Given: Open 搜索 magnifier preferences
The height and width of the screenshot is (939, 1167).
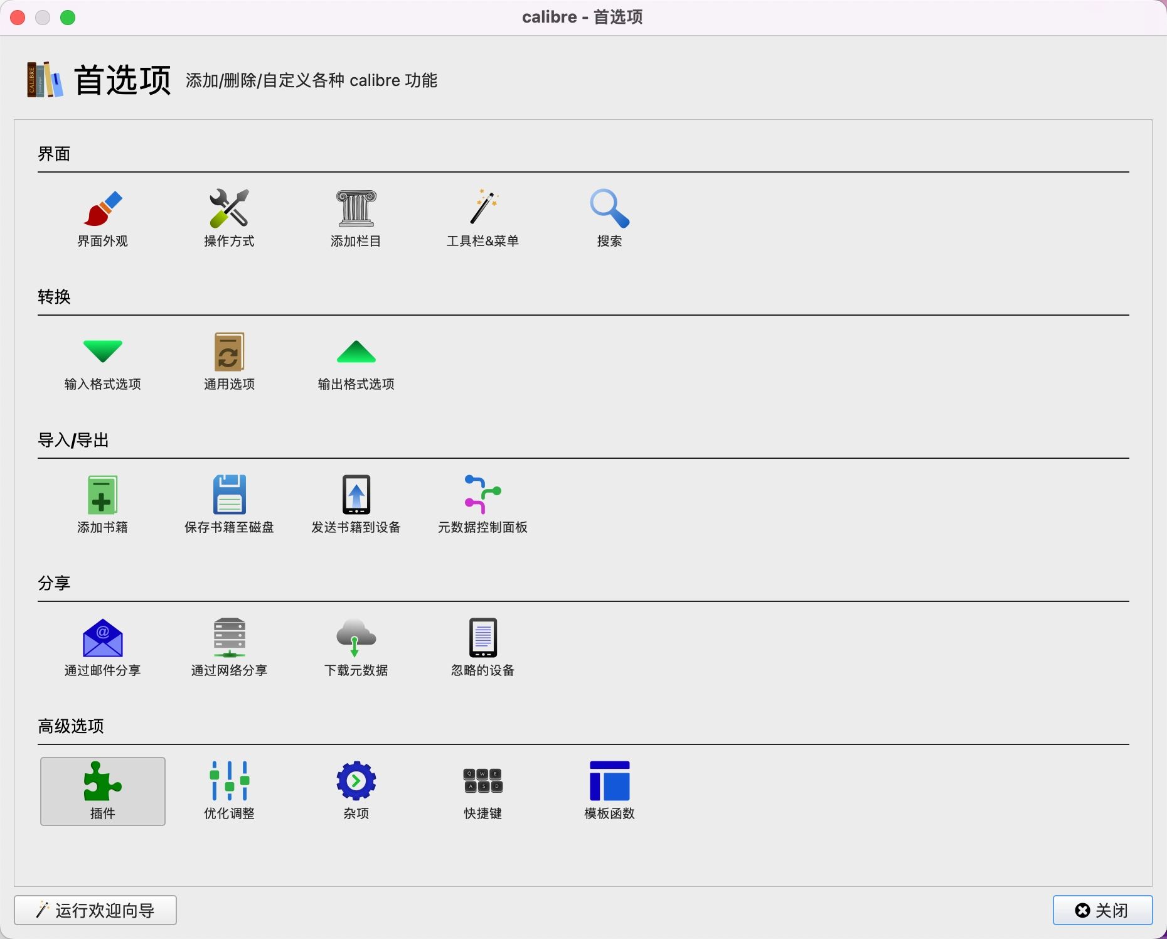Looking at the screenshot, I should tap(610, 218).
